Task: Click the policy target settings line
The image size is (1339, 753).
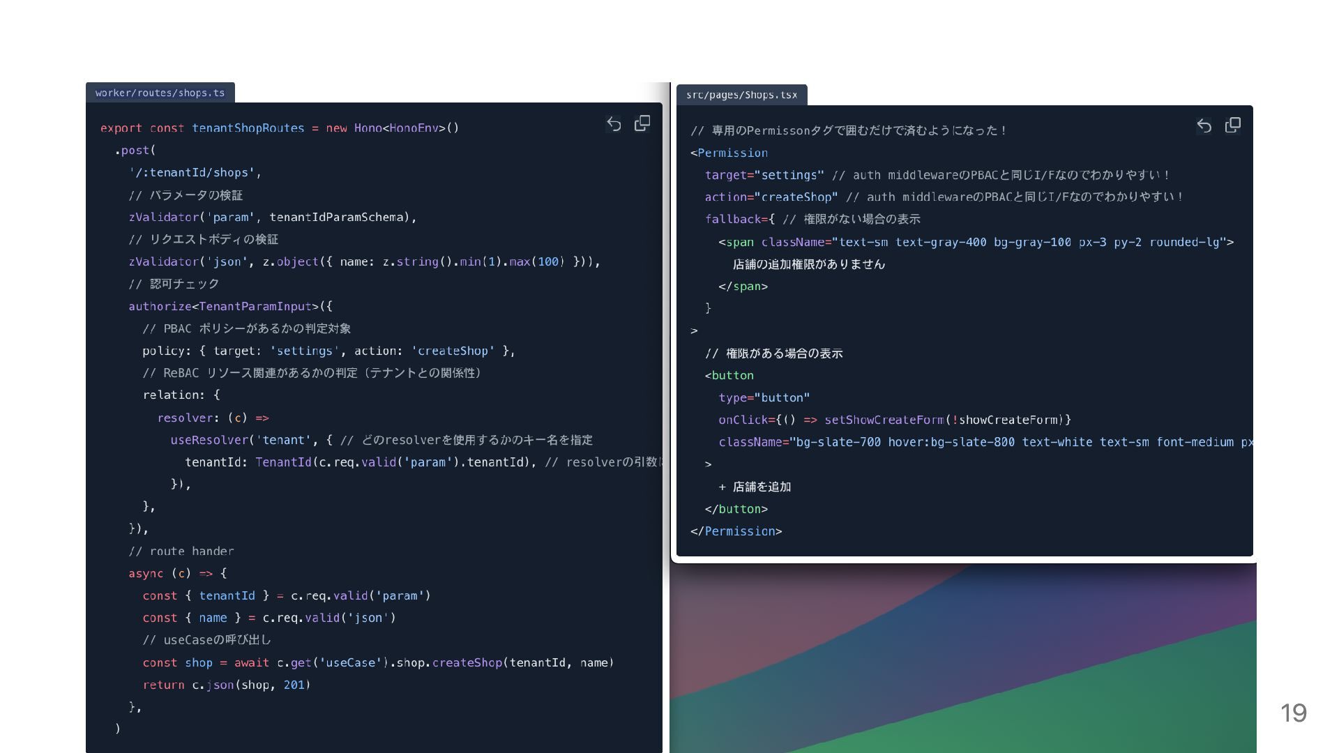Action: pyautogui.click(x=328, y=351)
